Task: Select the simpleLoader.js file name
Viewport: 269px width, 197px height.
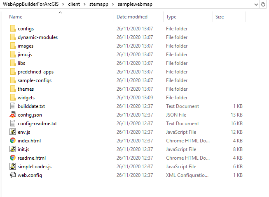Action: [x=35, y=166]
